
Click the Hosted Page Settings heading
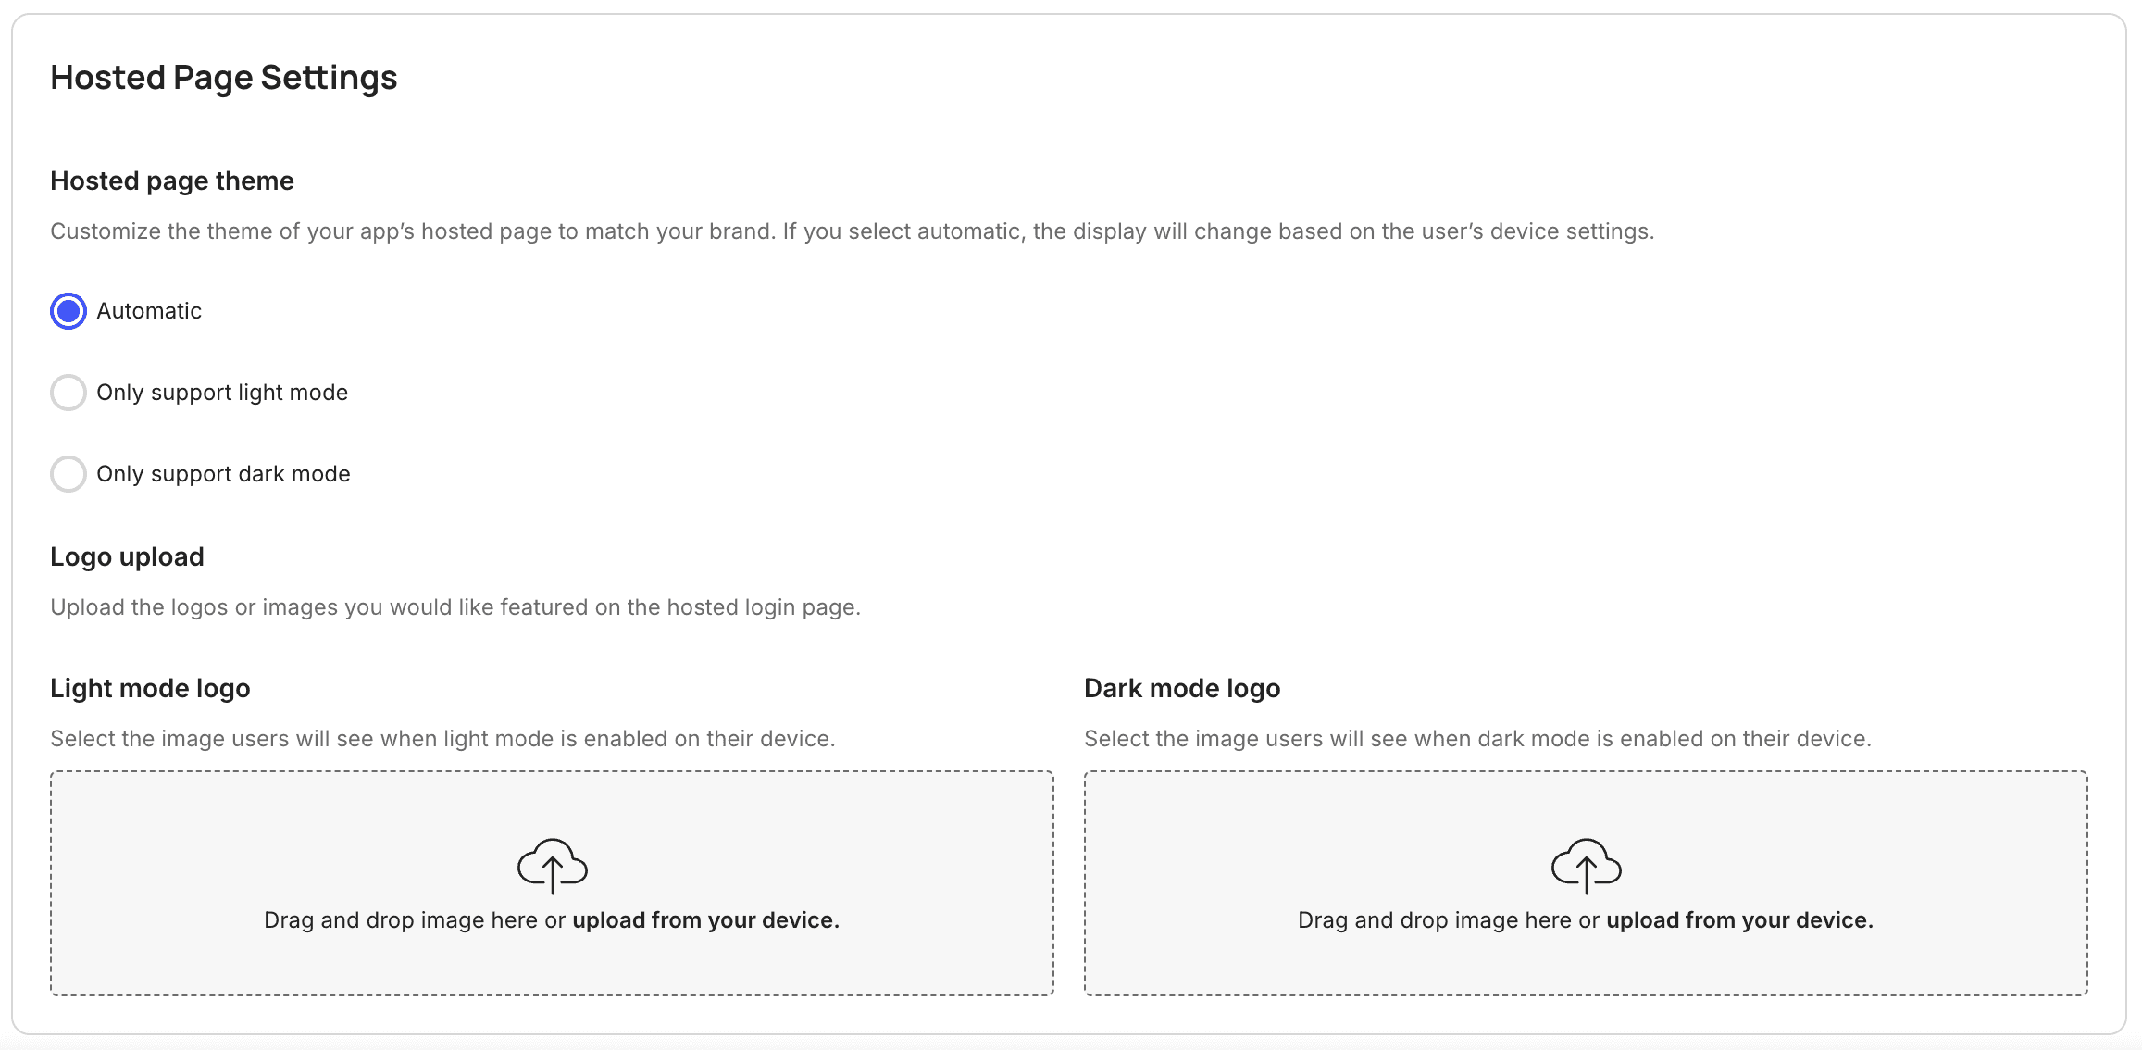(x=223, y=78)
